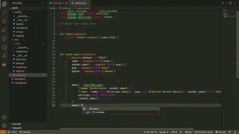Open models.py in the explorer
Image resolution: width=239 pixels, height=134 pixels.
[28, 67]
